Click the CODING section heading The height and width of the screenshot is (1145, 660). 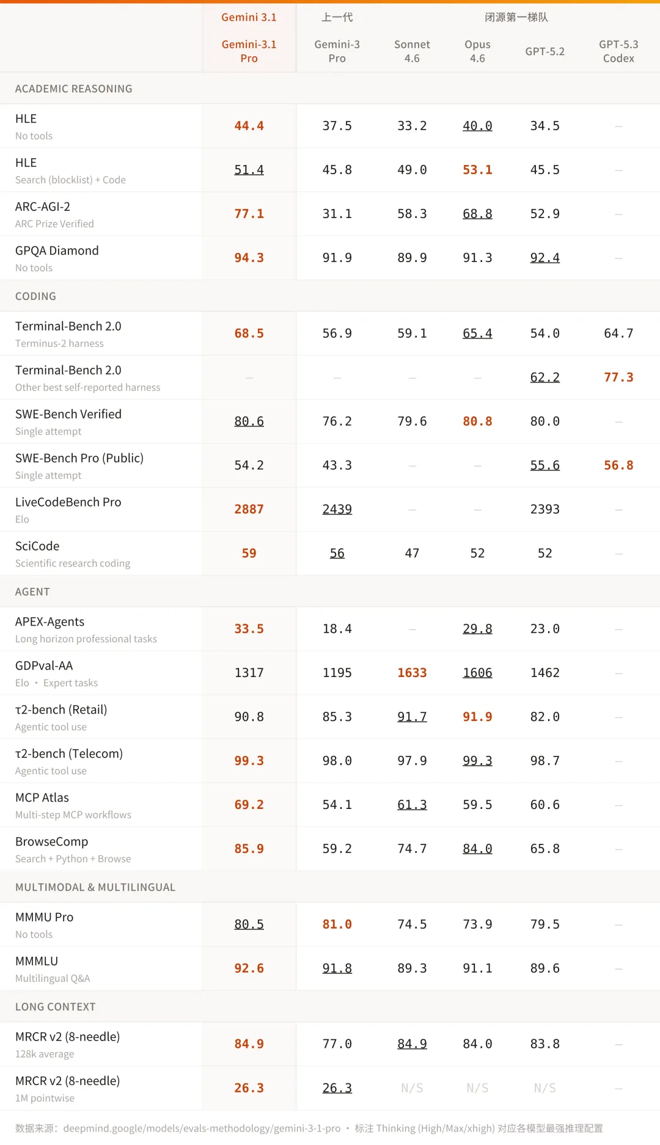[x=35, y=296]
